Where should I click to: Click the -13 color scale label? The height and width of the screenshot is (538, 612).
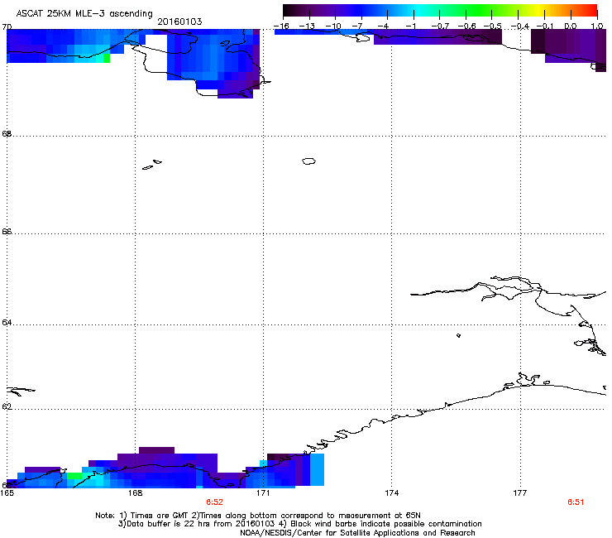pyautogui.click(x=307, y=26)
